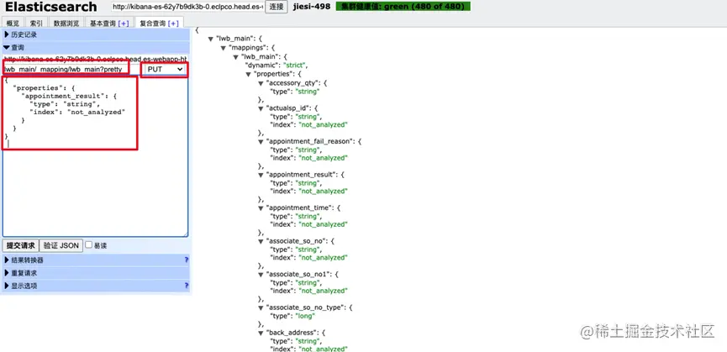Screen dimensions: 727x352
Task: Collapse the 查询 section
Action: (96, 48)
